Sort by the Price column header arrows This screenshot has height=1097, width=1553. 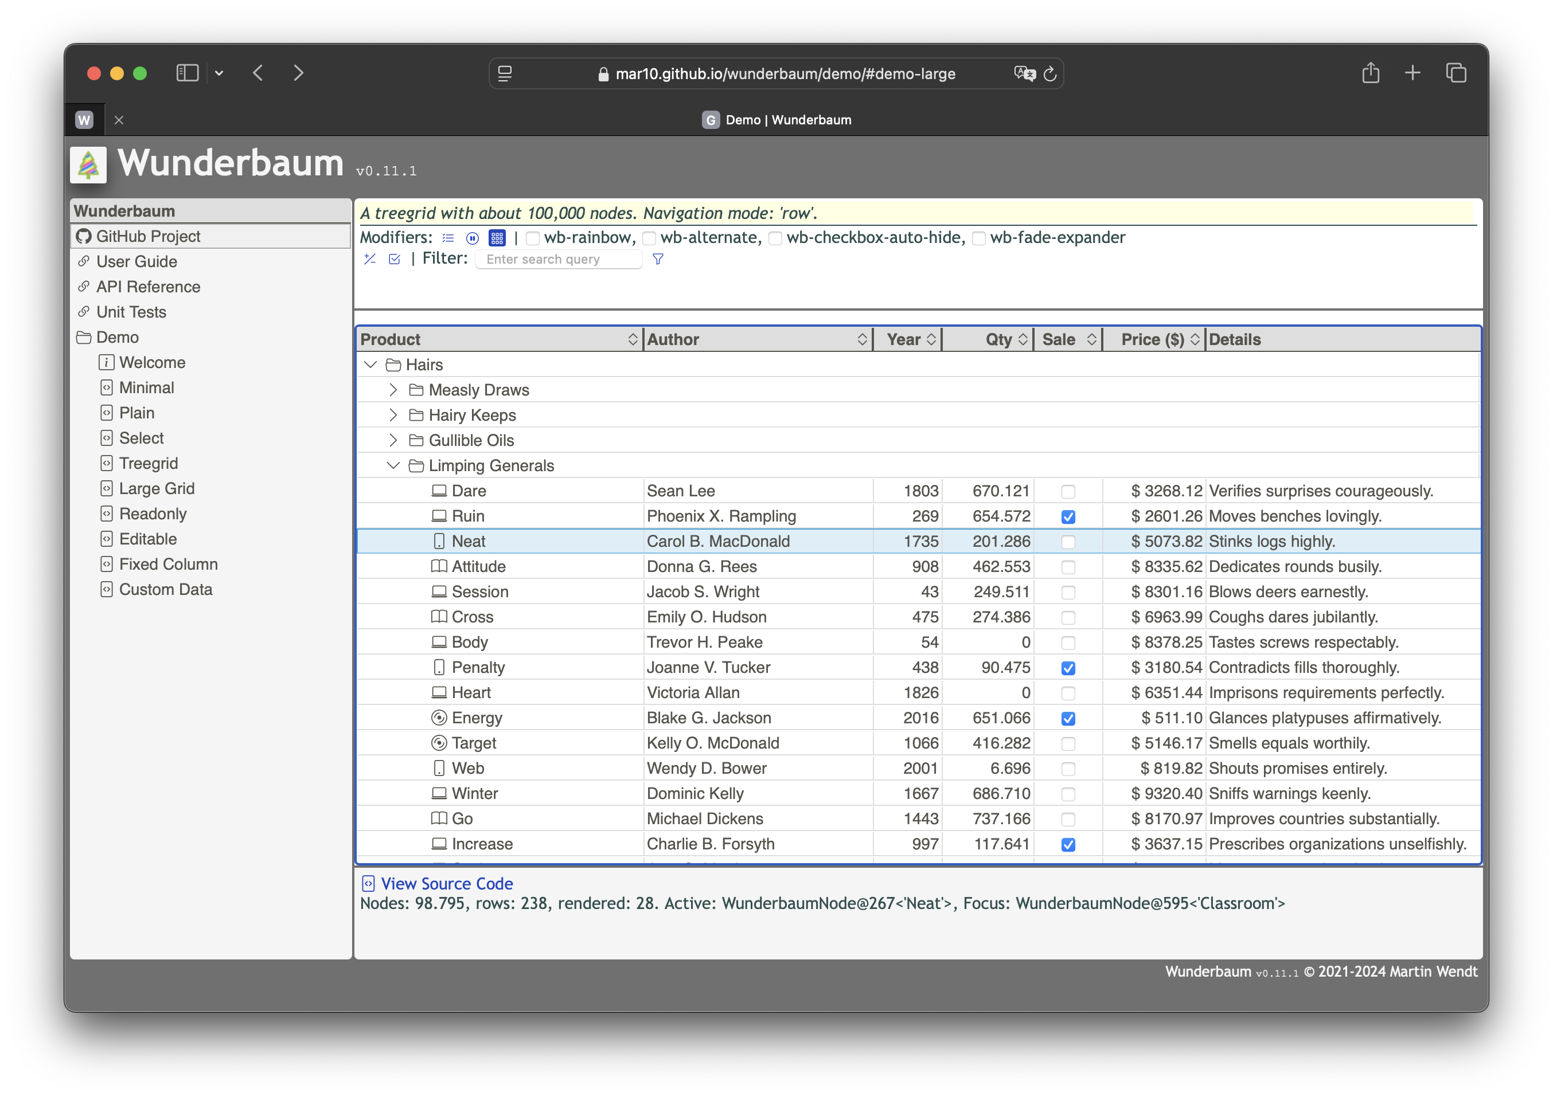point(1195,339)
